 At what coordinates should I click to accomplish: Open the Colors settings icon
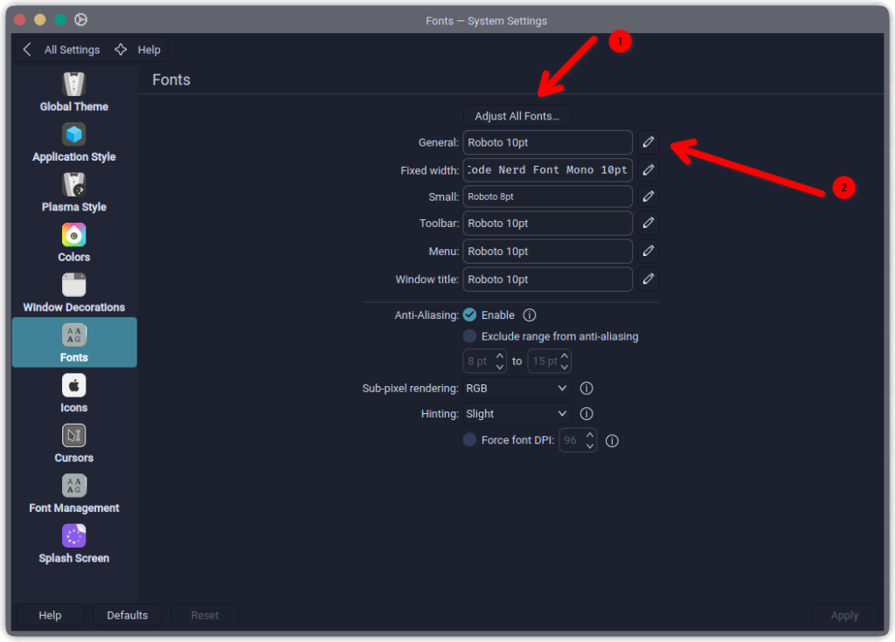point(73,235)
